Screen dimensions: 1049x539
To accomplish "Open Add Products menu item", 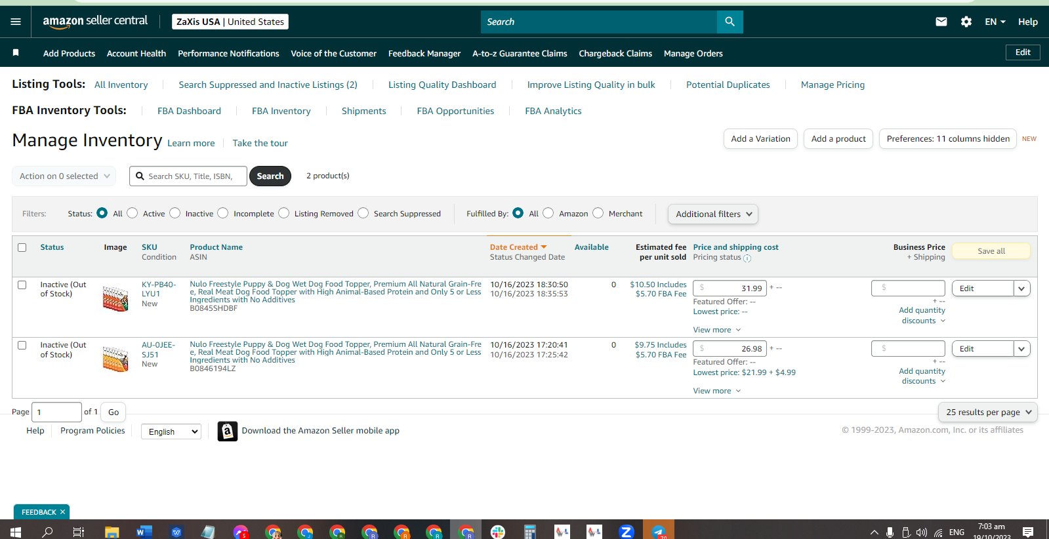I will pyautogui.click(x=69, y=54).
